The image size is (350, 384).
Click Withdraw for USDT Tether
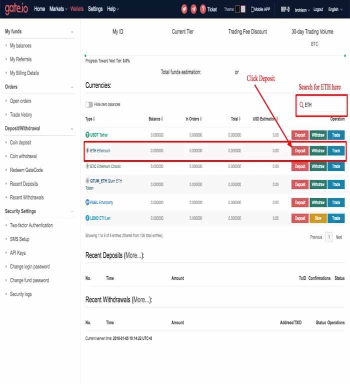coord(318,135)
